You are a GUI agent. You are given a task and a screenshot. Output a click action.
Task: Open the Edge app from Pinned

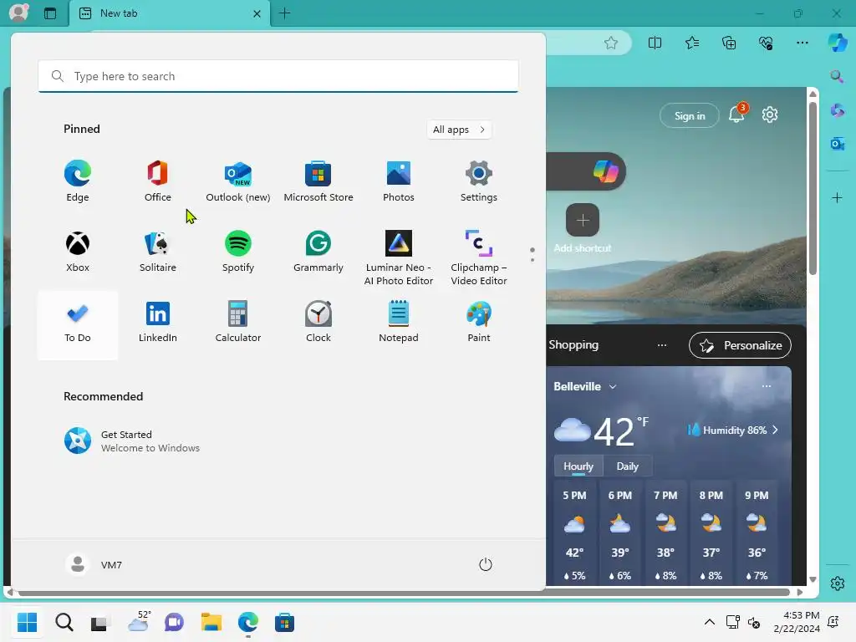78,181
